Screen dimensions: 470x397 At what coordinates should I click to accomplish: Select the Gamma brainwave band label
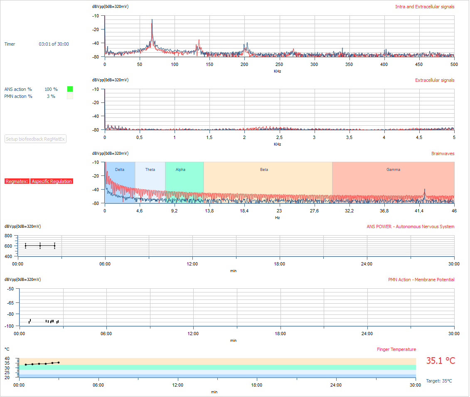tap(393, 170)
